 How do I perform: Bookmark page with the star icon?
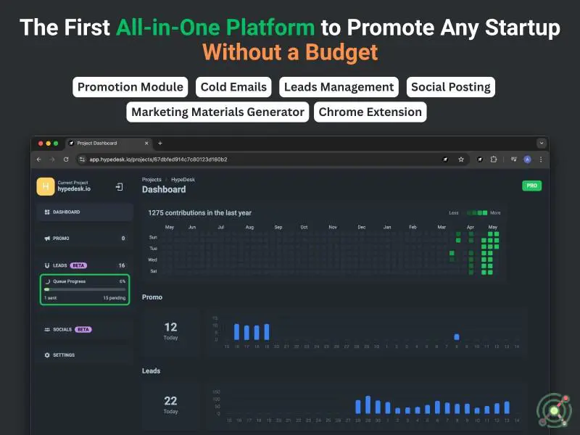(x=460, y=159)
